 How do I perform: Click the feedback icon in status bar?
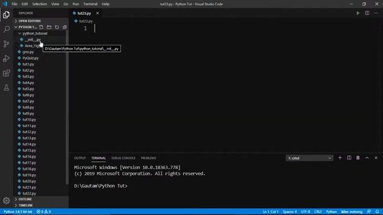pos(369,211)
